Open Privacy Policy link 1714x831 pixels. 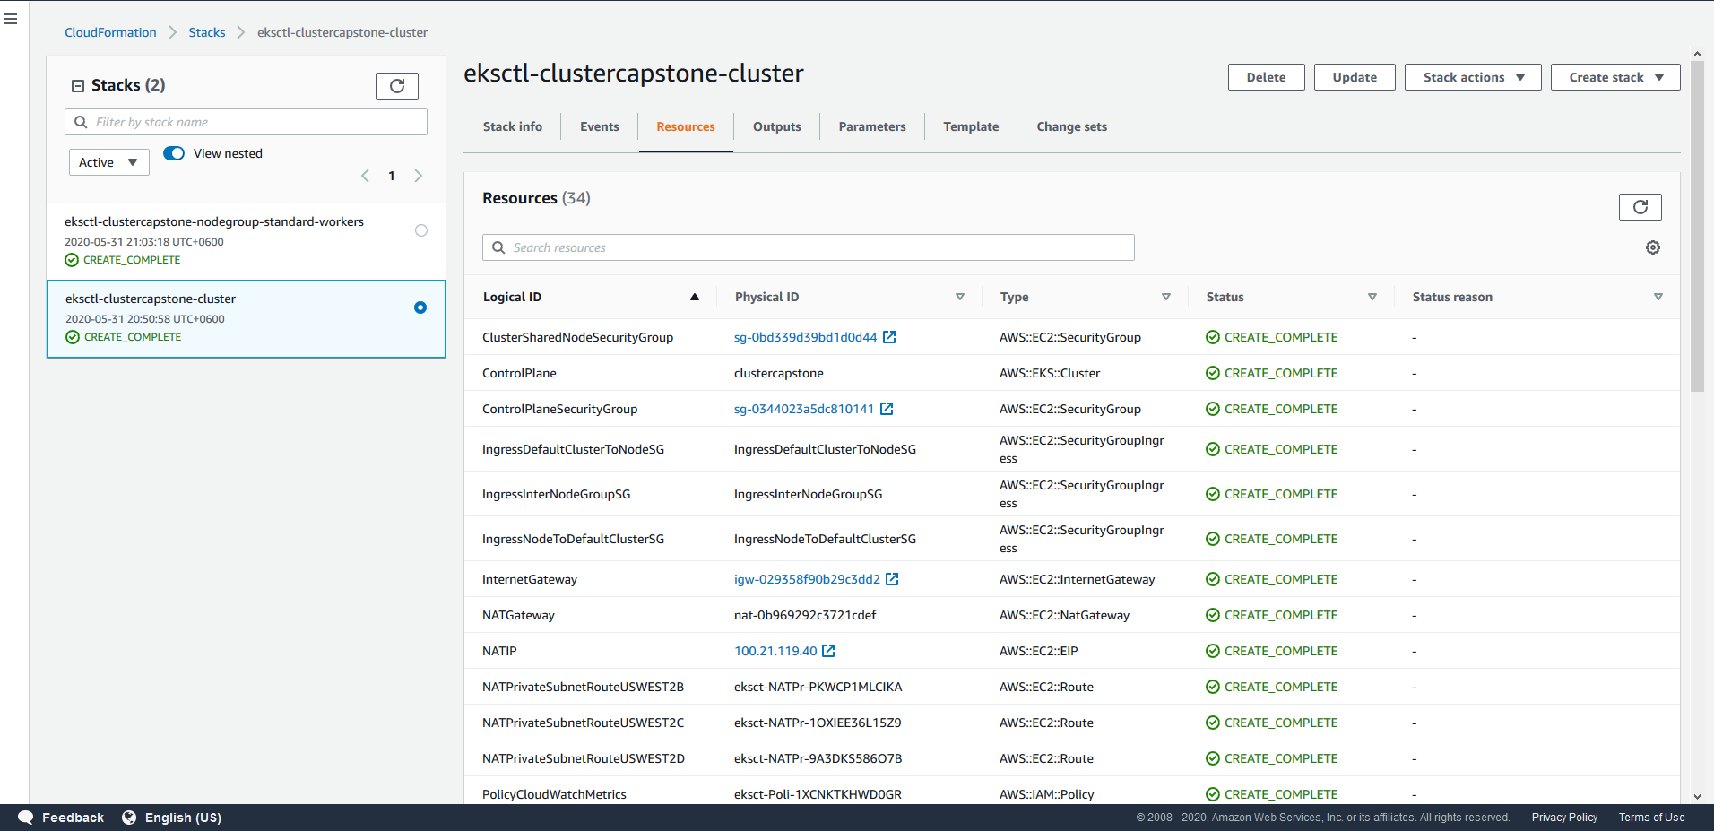point(1564,818)
